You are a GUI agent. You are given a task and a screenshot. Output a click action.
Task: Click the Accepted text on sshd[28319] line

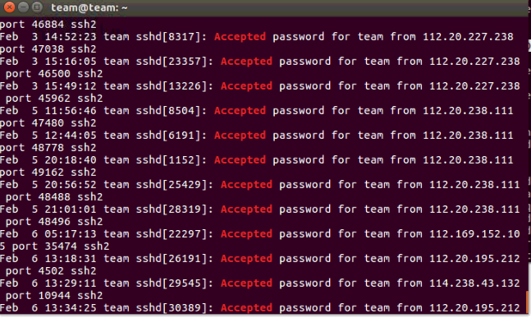[246, 210]
